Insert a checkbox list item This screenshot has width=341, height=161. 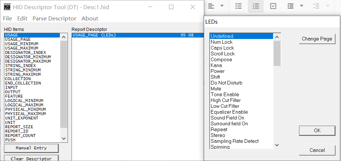click(x=273, y=6)
